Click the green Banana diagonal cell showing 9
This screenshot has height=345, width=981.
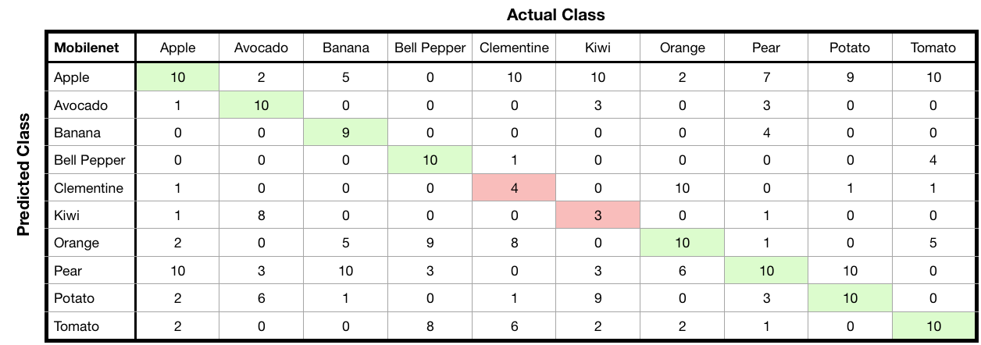pos(346,133)
